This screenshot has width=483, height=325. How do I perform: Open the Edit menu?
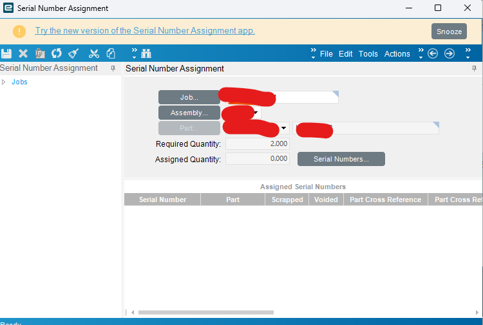pyautogui.click(x=346, y=54)
